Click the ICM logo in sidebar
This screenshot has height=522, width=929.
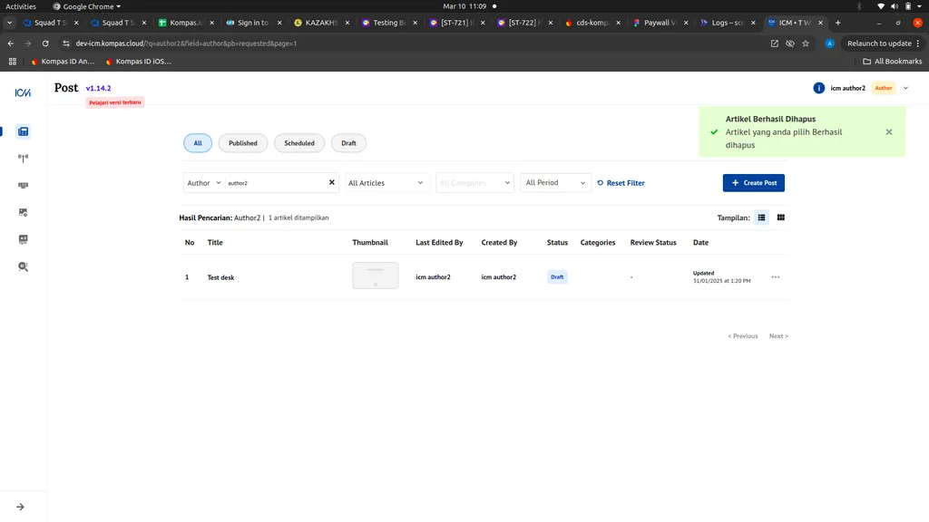[x=23, y=93]
